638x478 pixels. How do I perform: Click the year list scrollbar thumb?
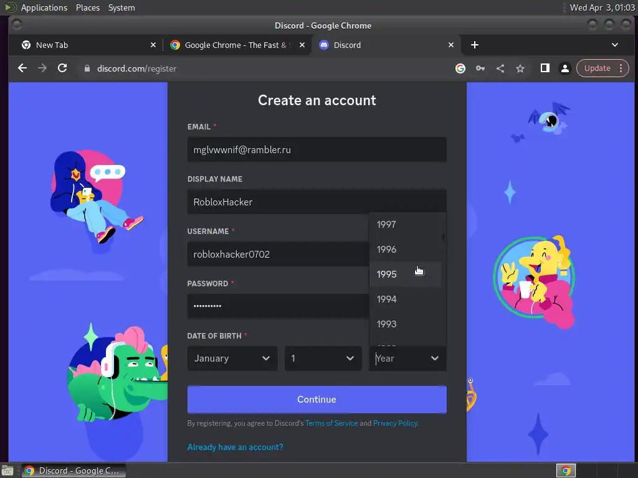point(444,237)
